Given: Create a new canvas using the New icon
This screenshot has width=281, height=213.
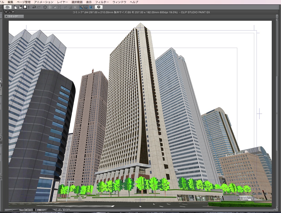Looking at the screenshot, I should coord(15,7).
